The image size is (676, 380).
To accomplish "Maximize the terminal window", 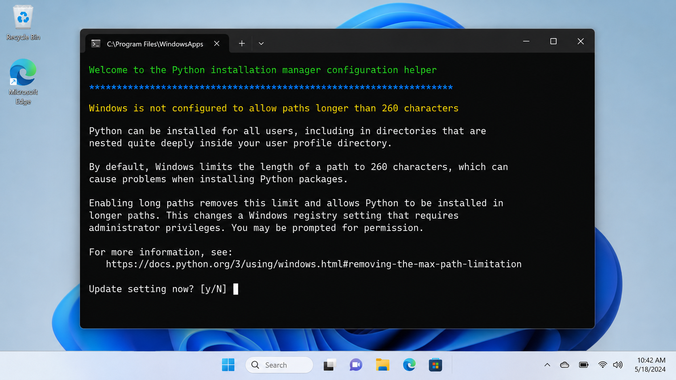I will (553, 41).
